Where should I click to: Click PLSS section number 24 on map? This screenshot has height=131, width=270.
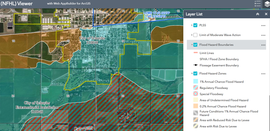coord(178,96)
